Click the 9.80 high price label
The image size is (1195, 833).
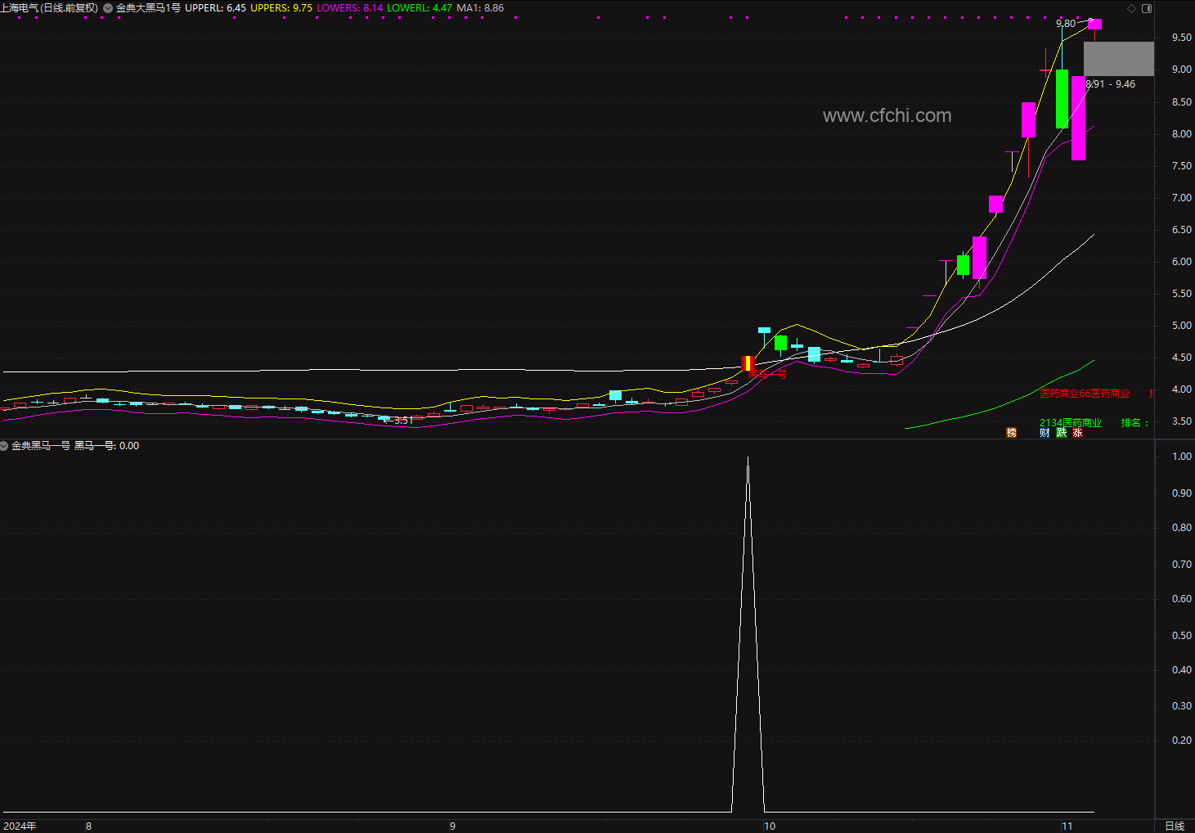point(1066,24)
